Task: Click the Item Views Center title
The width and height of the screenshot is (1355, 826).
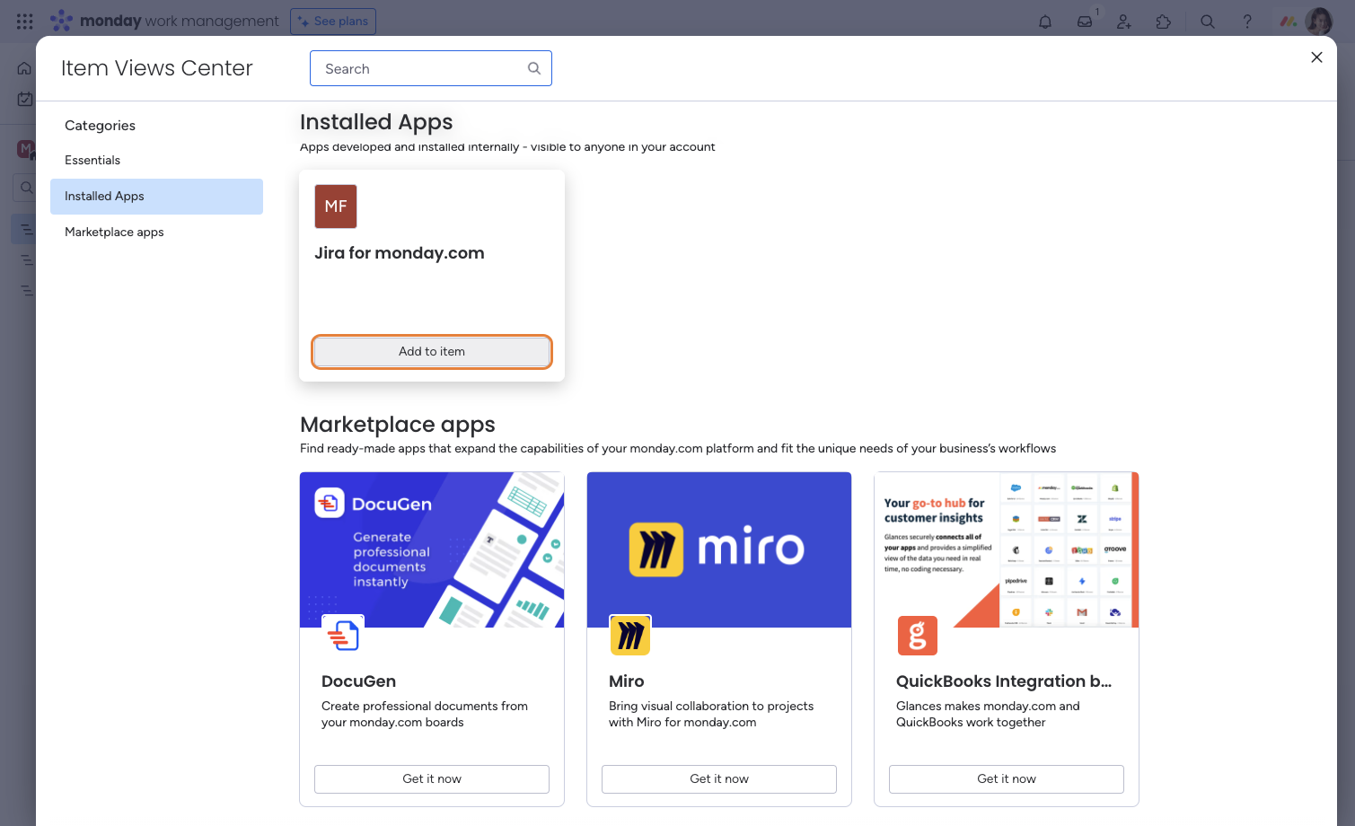Action: [x=157, y=68]
